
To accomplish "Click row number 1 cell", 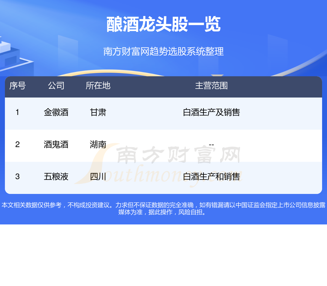I will (17, 112).
